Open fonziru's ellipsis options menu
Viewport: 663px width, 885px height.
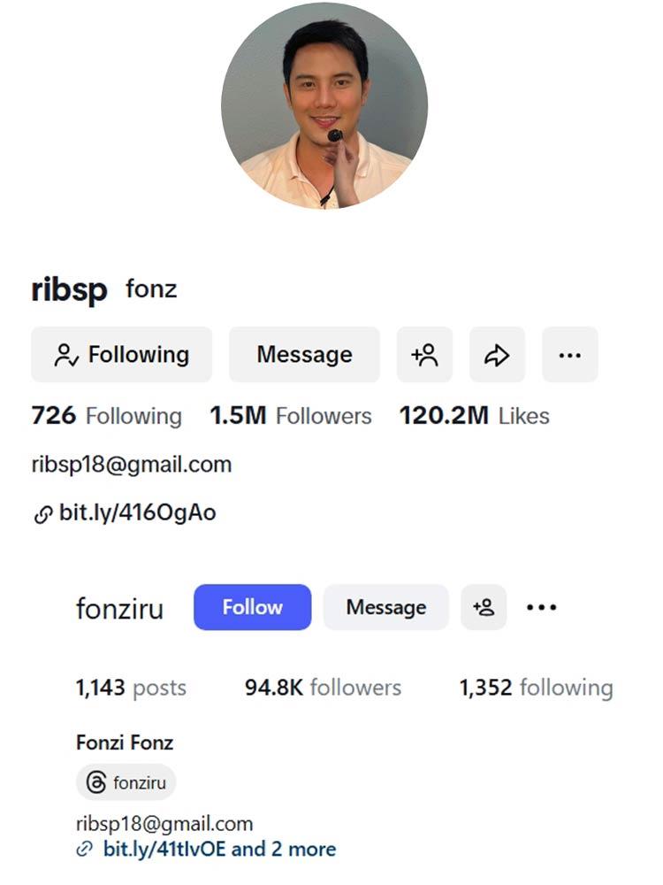coord(541,607)
